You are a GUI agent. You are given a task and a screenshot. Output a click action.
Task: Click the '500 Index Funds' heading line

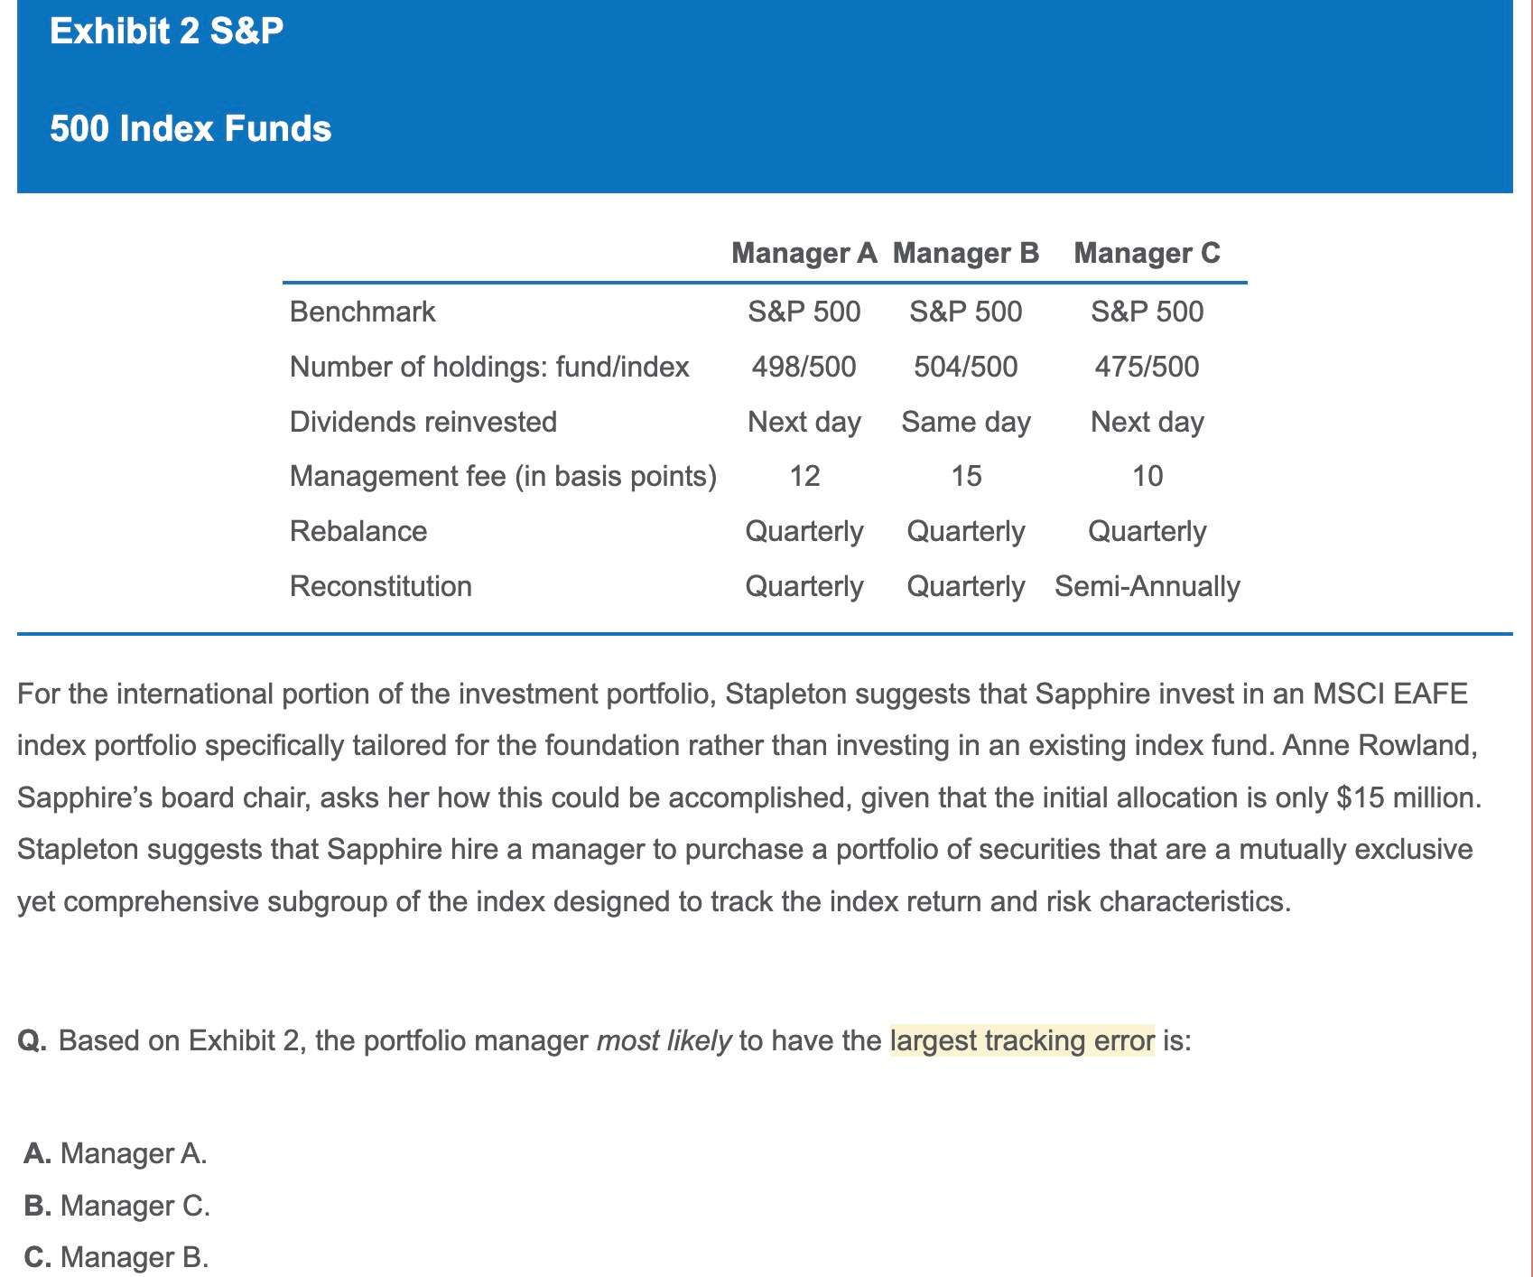point(190,128)
